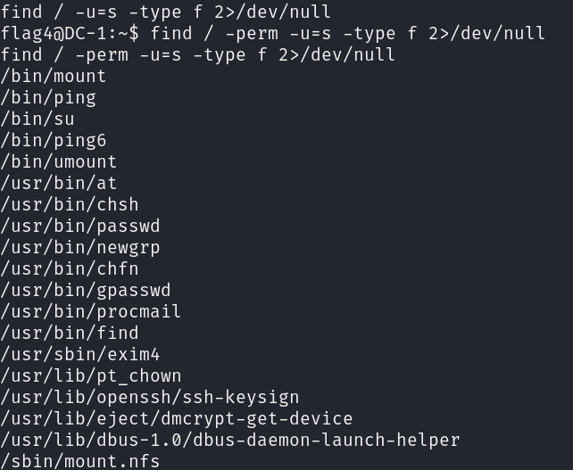Image resolution: width=573 pixels, height=470 pixels.
Task: Click the flag4@DC-1 shell prompt
Action: pyautogui.click(x=71, y=34)
